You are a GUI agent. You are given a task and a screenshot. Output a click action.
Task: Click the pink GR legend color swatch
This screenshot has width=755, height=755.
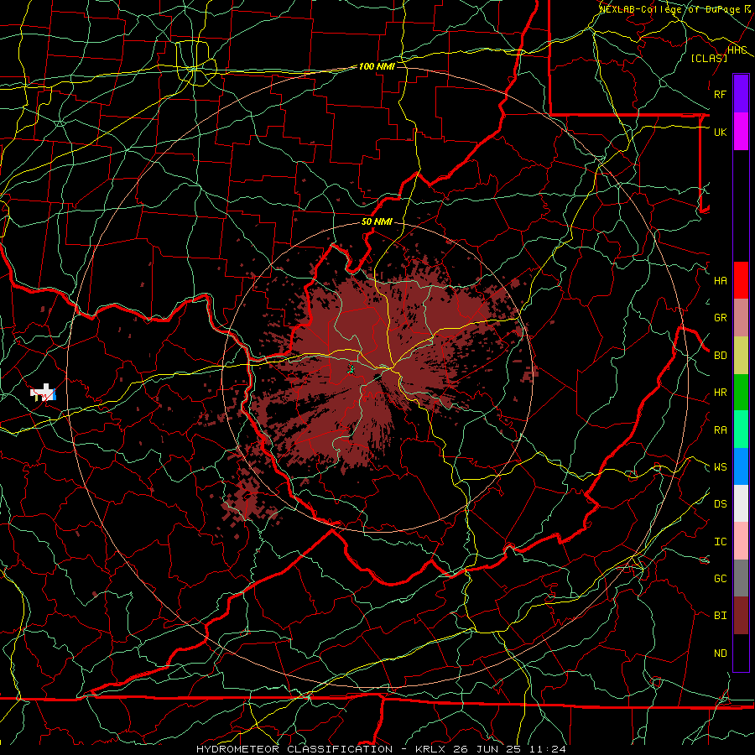741,318
